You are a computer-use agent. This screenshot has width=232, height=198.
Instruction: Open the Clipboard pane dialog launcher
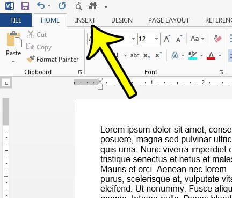(x=80, y=72)
